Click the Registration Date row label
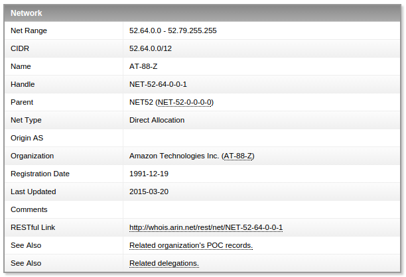This screenshot has width=406, height=277. pyautogui.click(x=40, y=174)
